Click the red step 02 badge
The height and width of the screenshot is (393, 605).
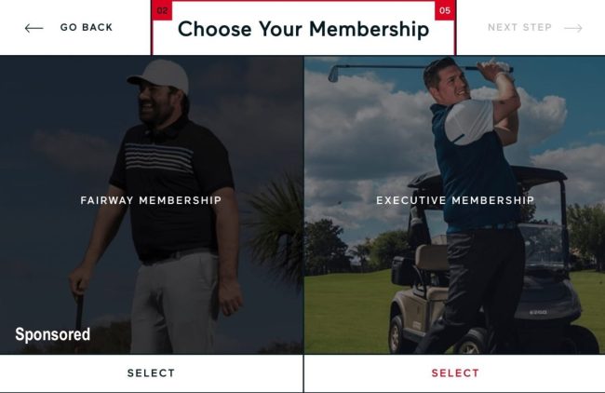pyautogui.click(x=162, y=10)
